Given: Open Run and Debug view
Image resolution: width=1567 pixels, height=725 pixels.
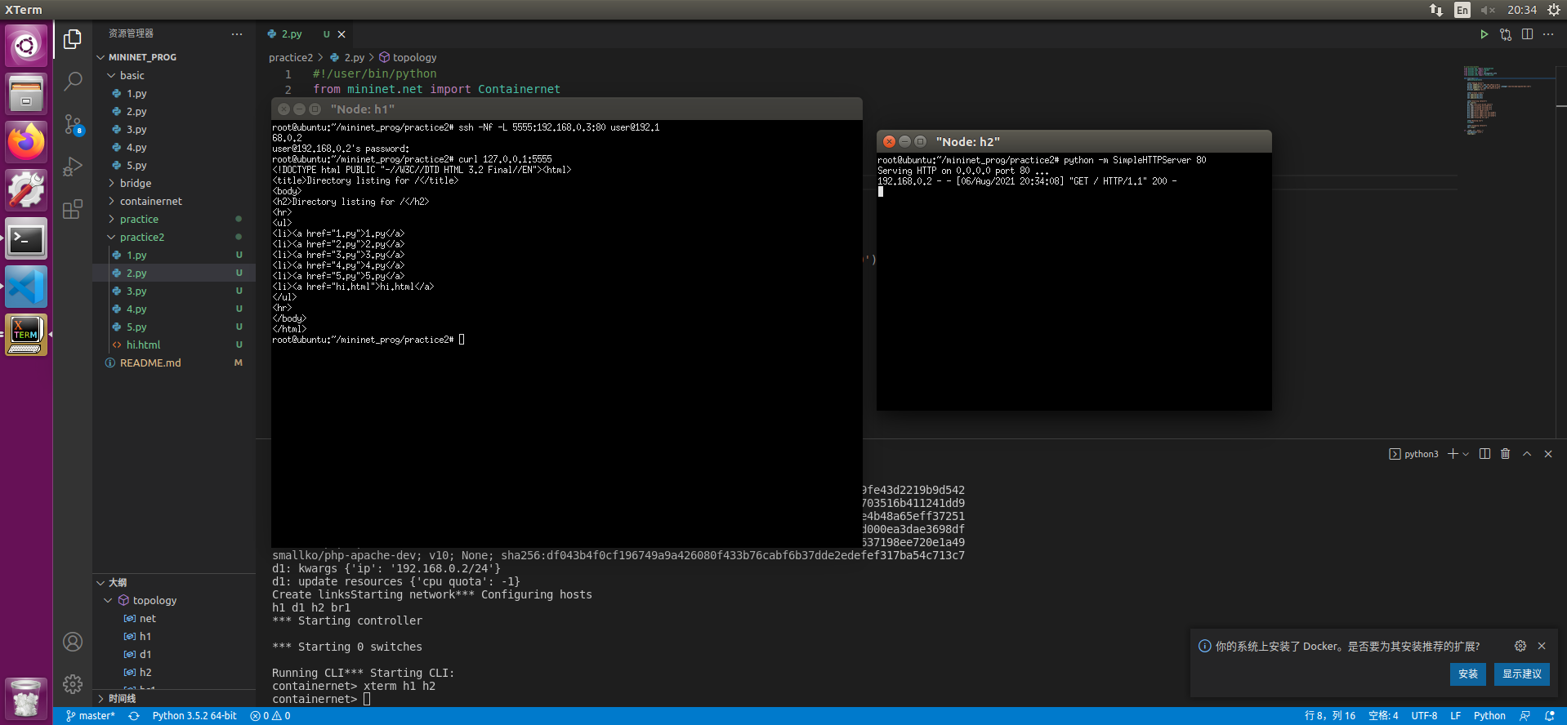Looking at the screenshot, I should point(73,167).
